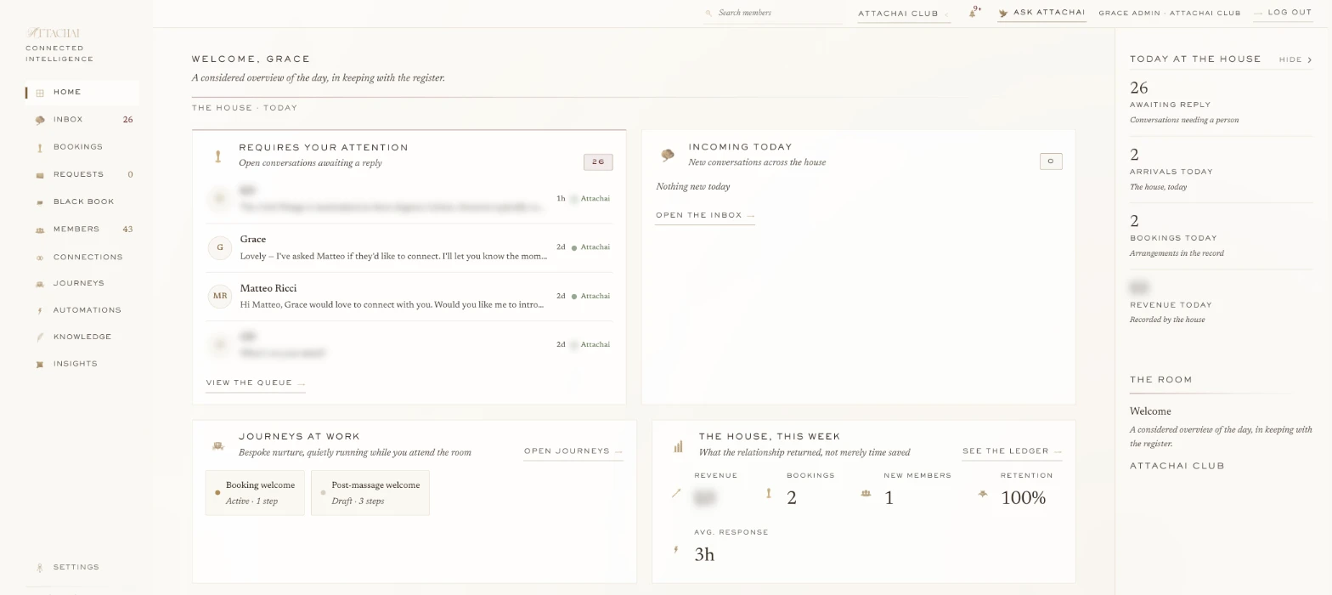Click the Bookings Today stat

coord(1221,235)
